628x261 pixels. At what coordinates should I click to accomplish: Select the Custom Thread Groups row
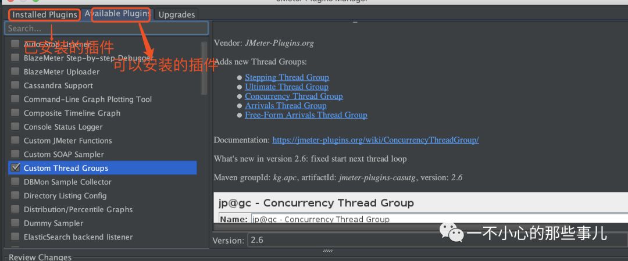(102, 168)
